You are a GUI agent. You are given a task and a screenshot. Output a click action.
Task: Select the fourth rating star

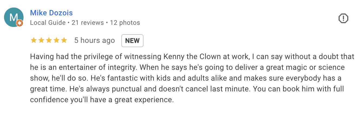(x=56, y=40)
